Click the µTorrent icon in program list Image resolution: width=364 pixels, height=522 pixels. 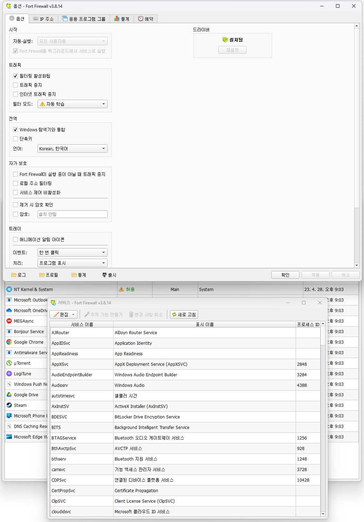(x=9, y=363)
